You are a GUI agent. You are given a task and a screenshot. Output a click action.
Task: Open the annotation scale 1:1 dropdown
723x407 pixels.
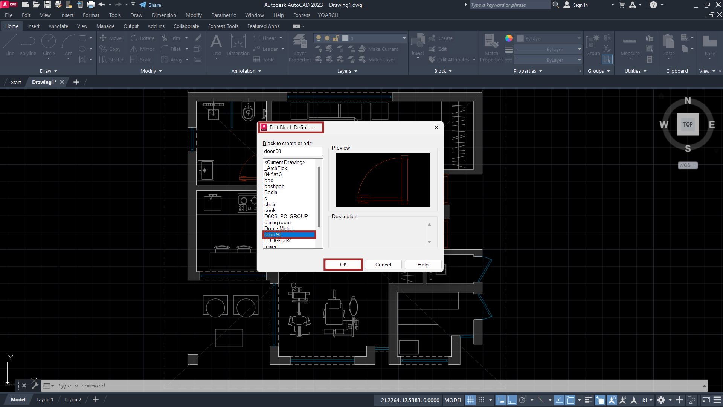[647, 400]
